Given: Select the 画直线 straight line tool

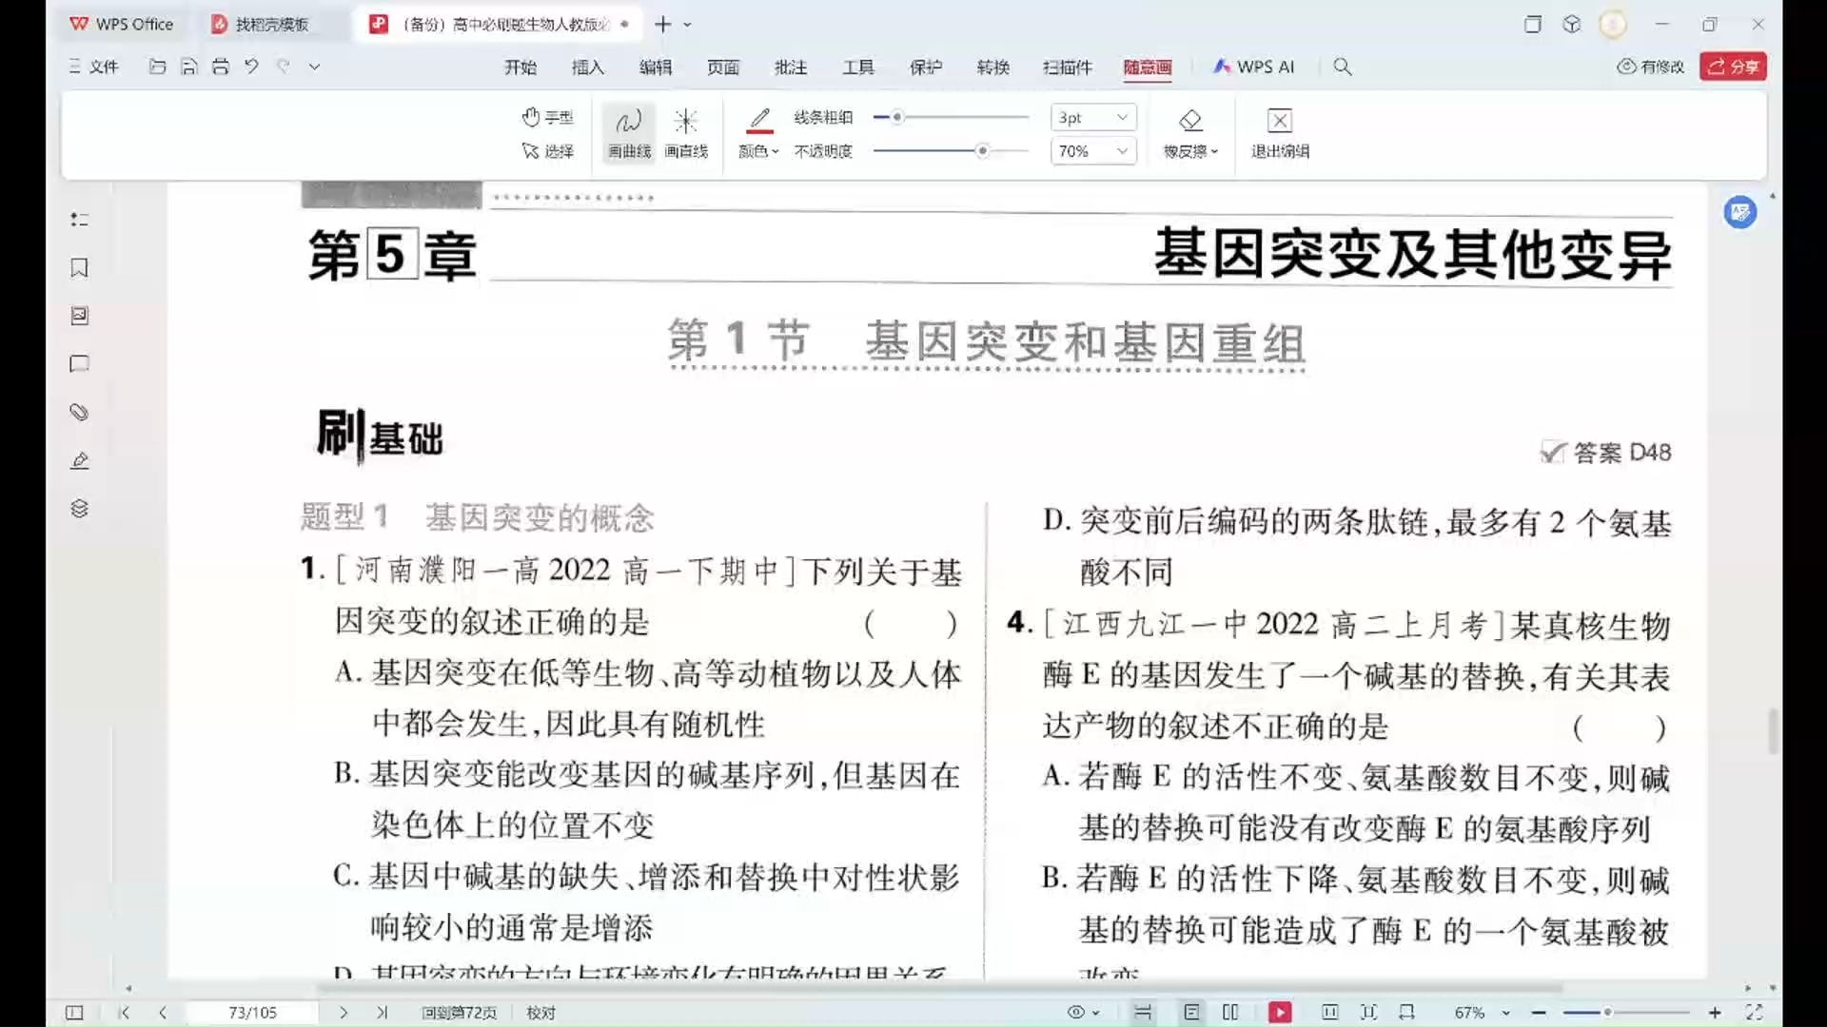Looking at the screenshot, I should [x=687, y=131].
